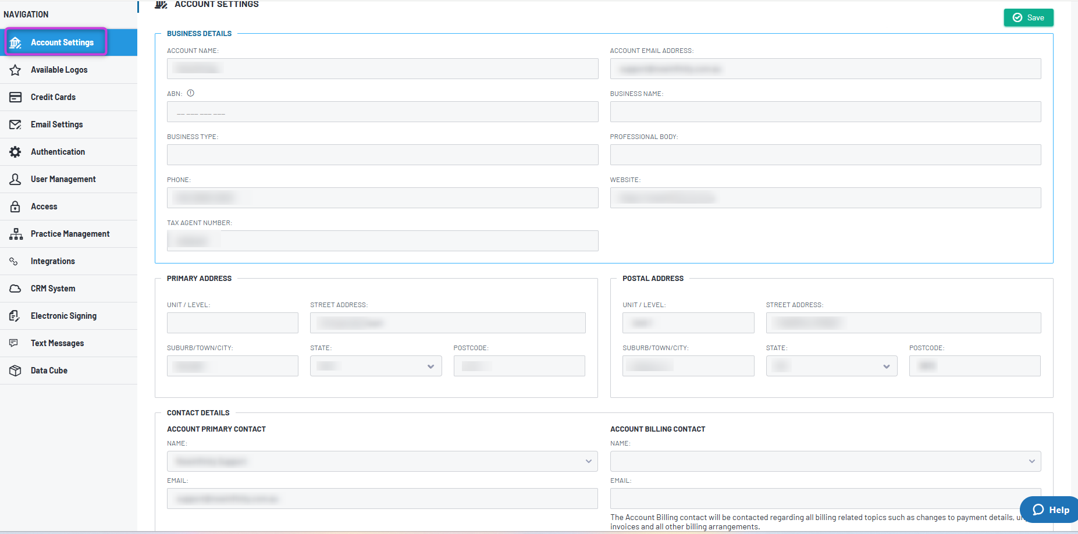Open the Primary Address State dropdown
The image size is (1078, 534).
click(x=376, y=366)
